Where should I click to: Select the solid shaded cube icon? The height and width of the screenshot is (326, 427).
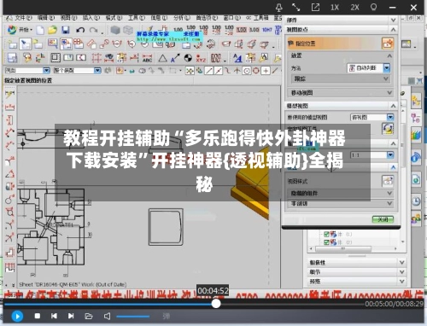tap(115, 30)
